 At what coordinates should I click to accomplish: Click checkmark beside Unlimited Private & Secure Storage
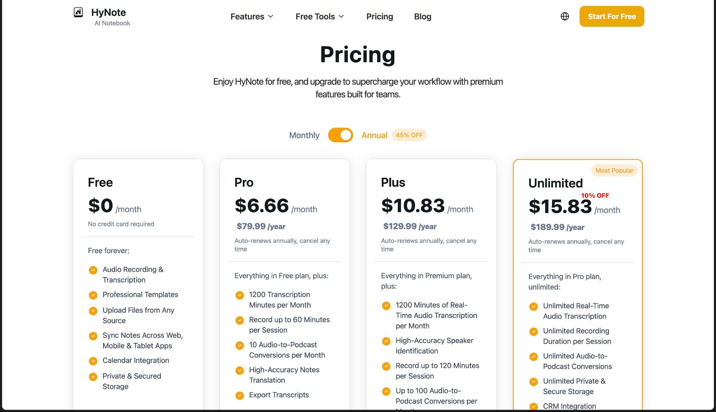533,382
